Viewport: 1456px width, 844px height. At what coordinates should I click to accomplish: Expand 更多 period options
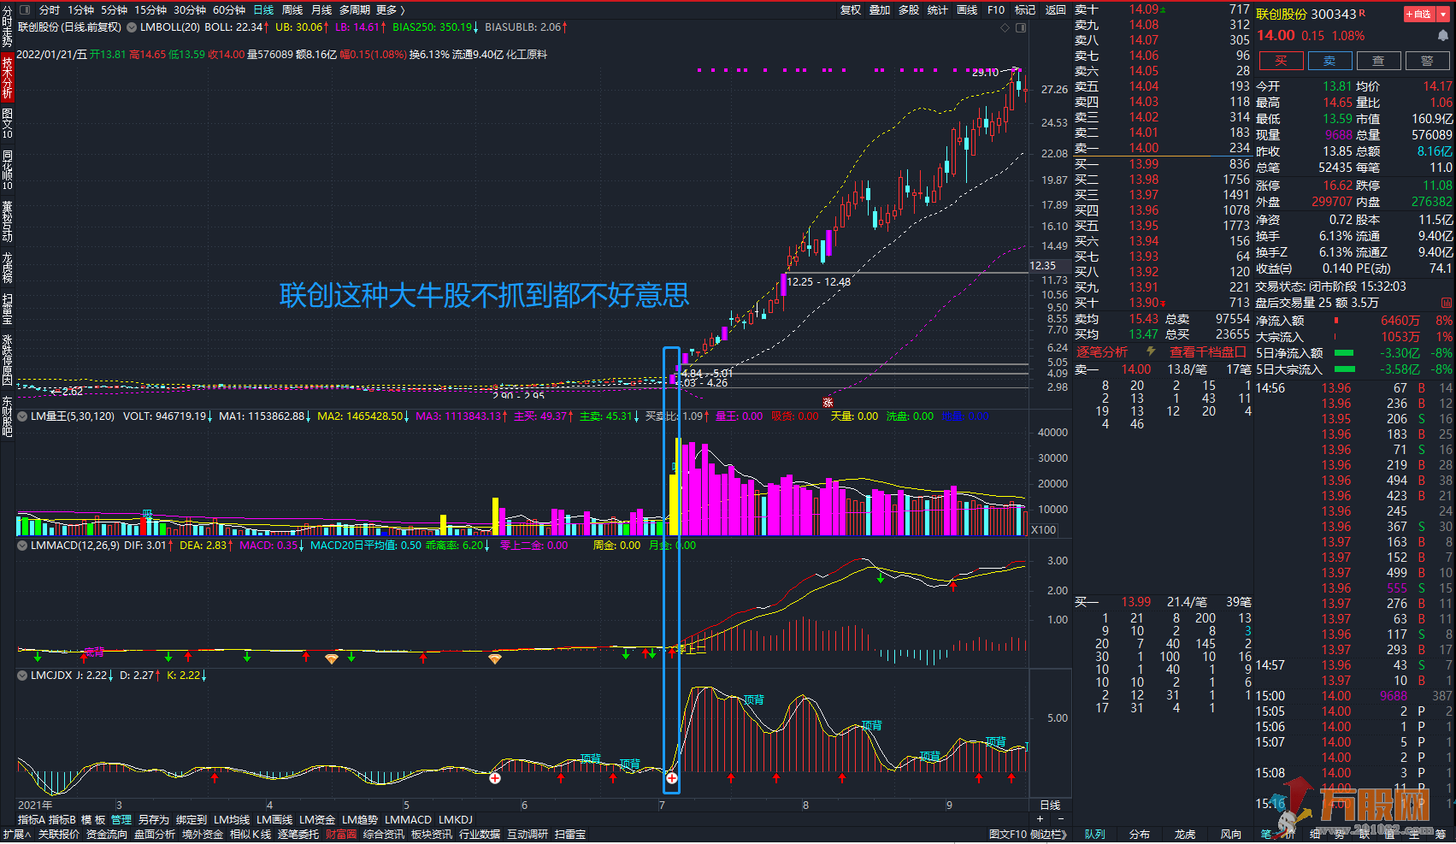pyautogui.click(x=391, y=10)
